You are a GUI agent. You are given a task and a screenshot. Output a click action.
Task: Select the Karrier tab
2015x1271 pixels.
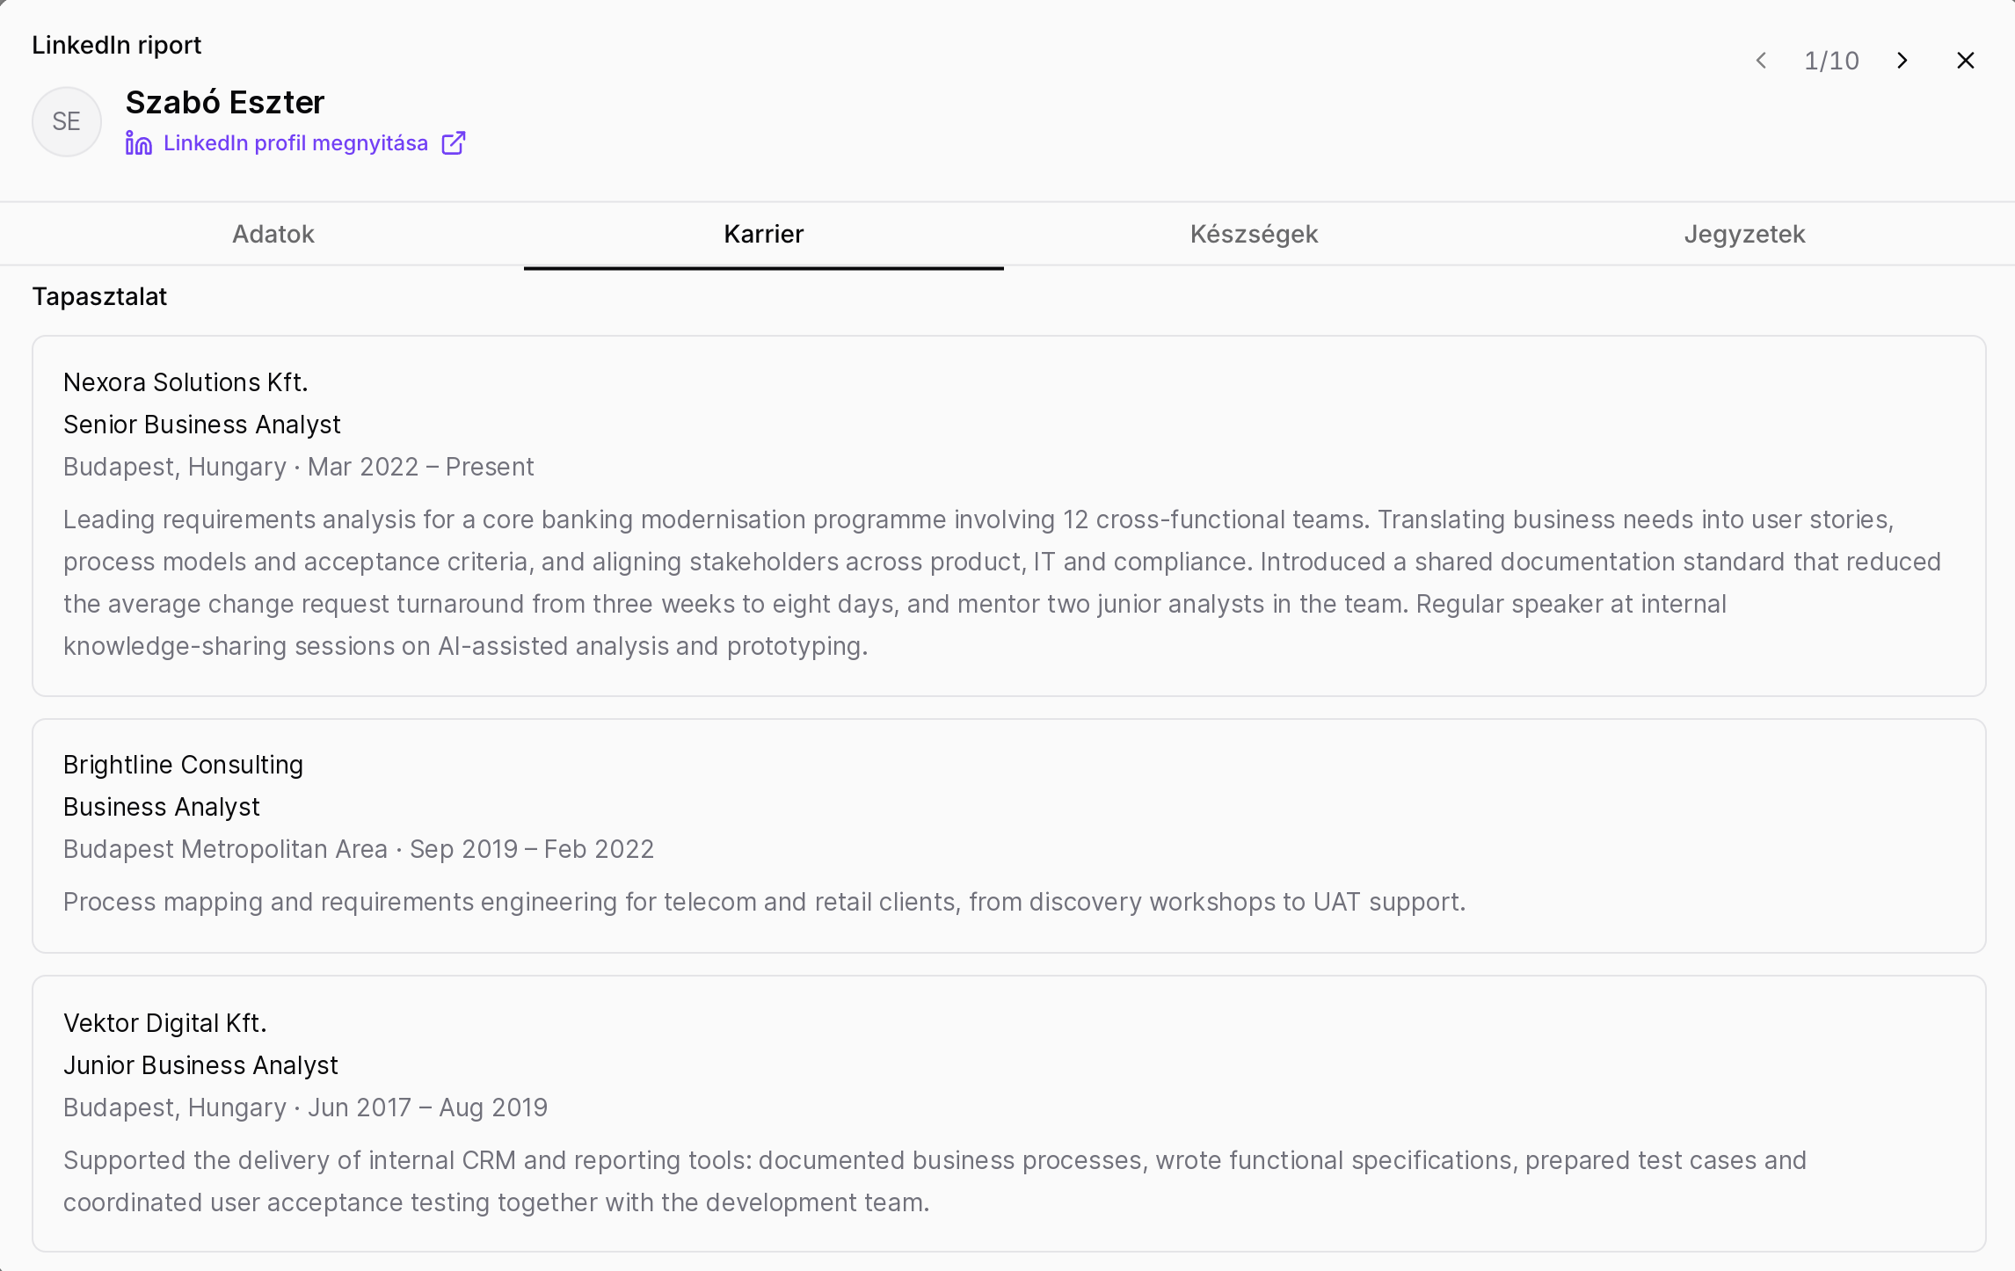coord(764,234)
